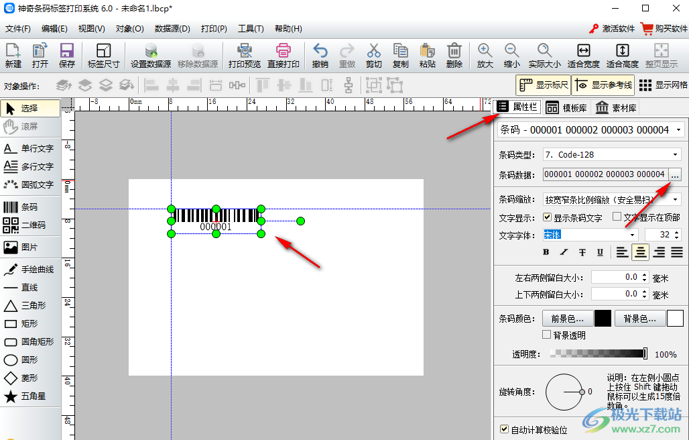This screenshot has width=689, height=440.
Task: Click 设置数据源 database icon
Action: 151,56
